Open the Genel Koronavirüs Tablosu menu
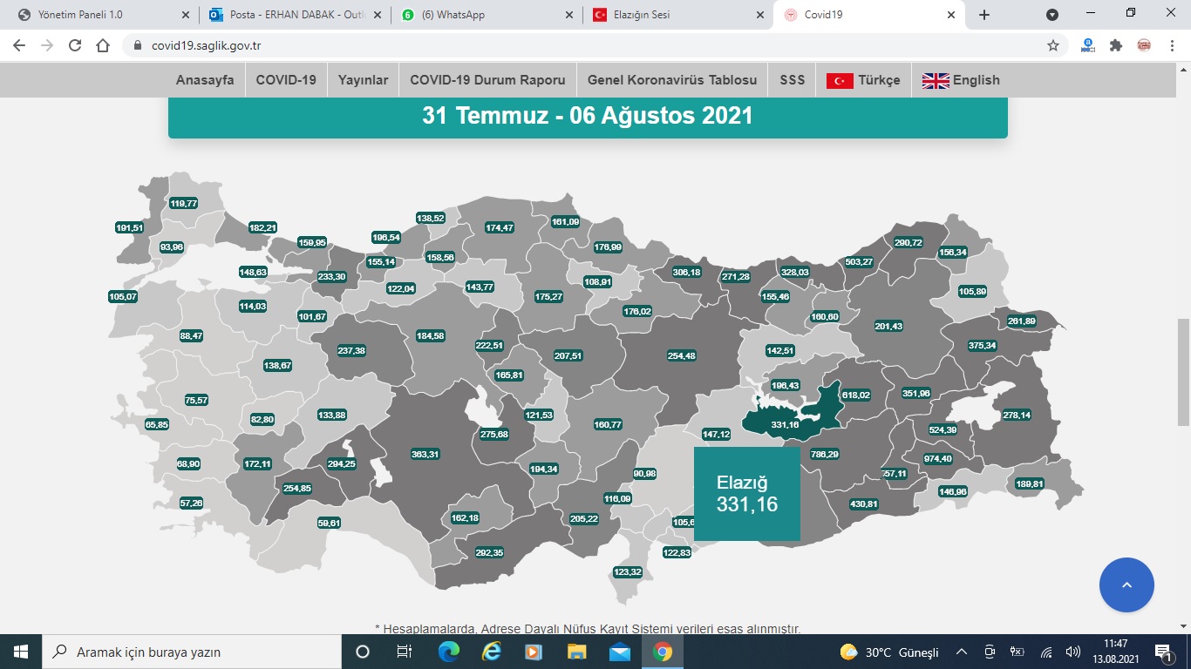This screenshot has width=1191, height=669. (x=671, y=80)
